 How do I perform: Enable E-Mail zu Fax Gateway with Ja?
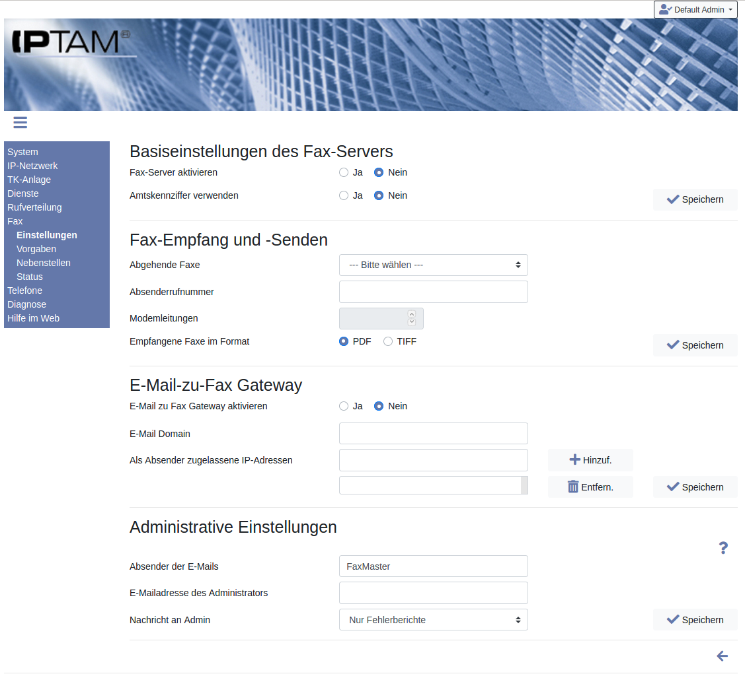(x=344, y=406)
